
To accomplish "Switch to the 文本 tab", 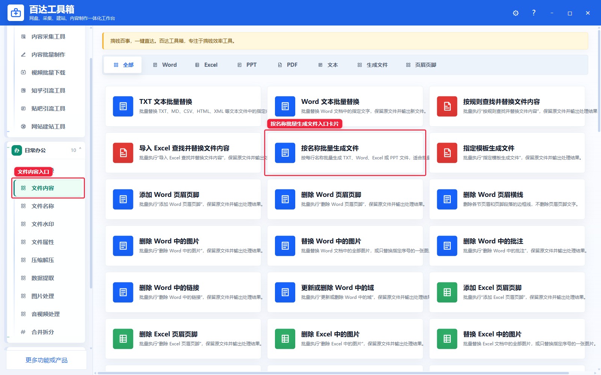I will click(x=328, y=65).
